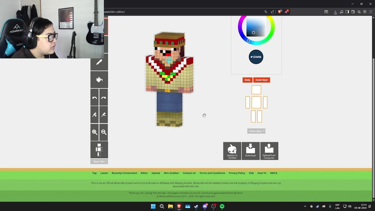This screenshot has width=375, height=211.
Task: Open Steam from the taskbar
Action: click(x=196, y=206)
